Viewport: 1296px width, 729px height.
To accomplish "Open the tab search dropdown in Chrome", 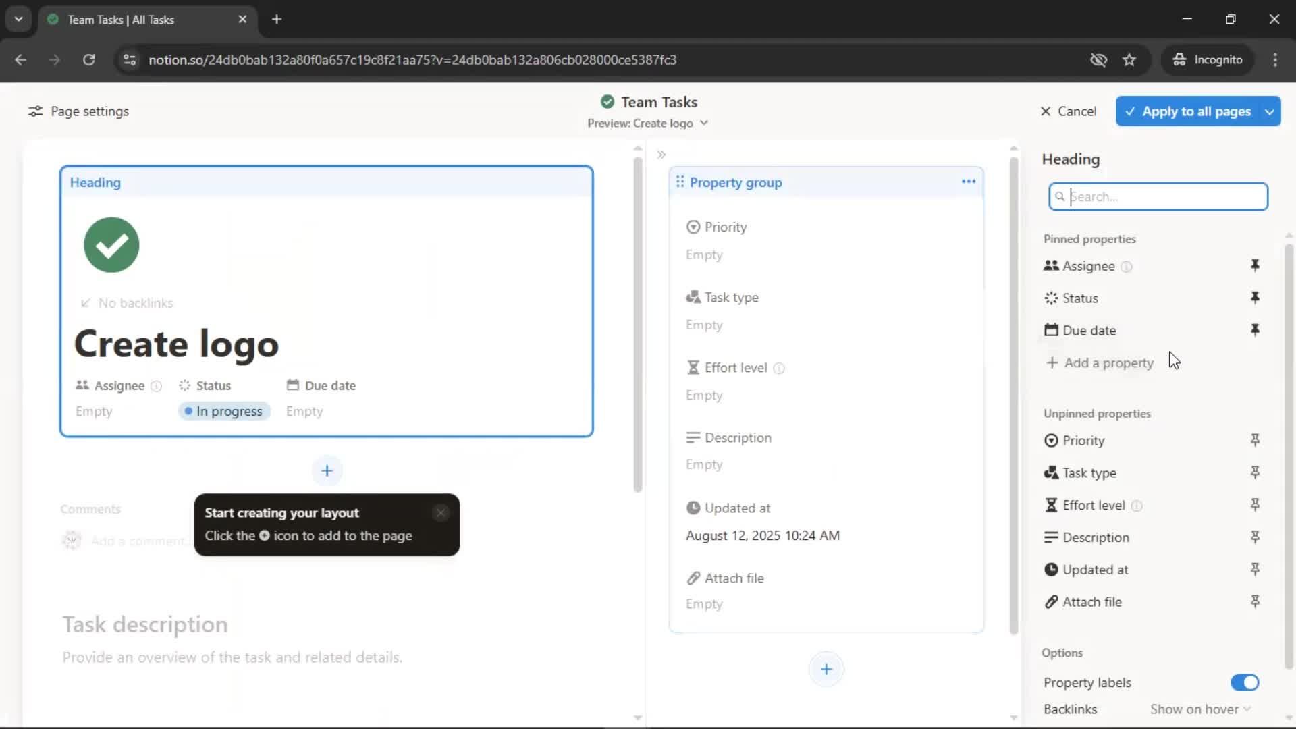I will coord(18,19).
